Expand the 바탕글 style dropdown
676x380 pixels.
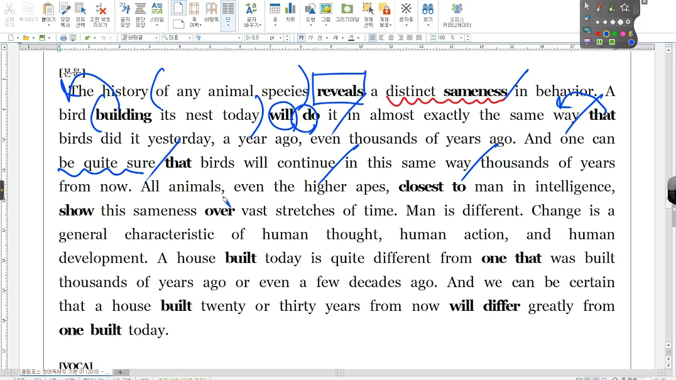(x=156, y=38)
